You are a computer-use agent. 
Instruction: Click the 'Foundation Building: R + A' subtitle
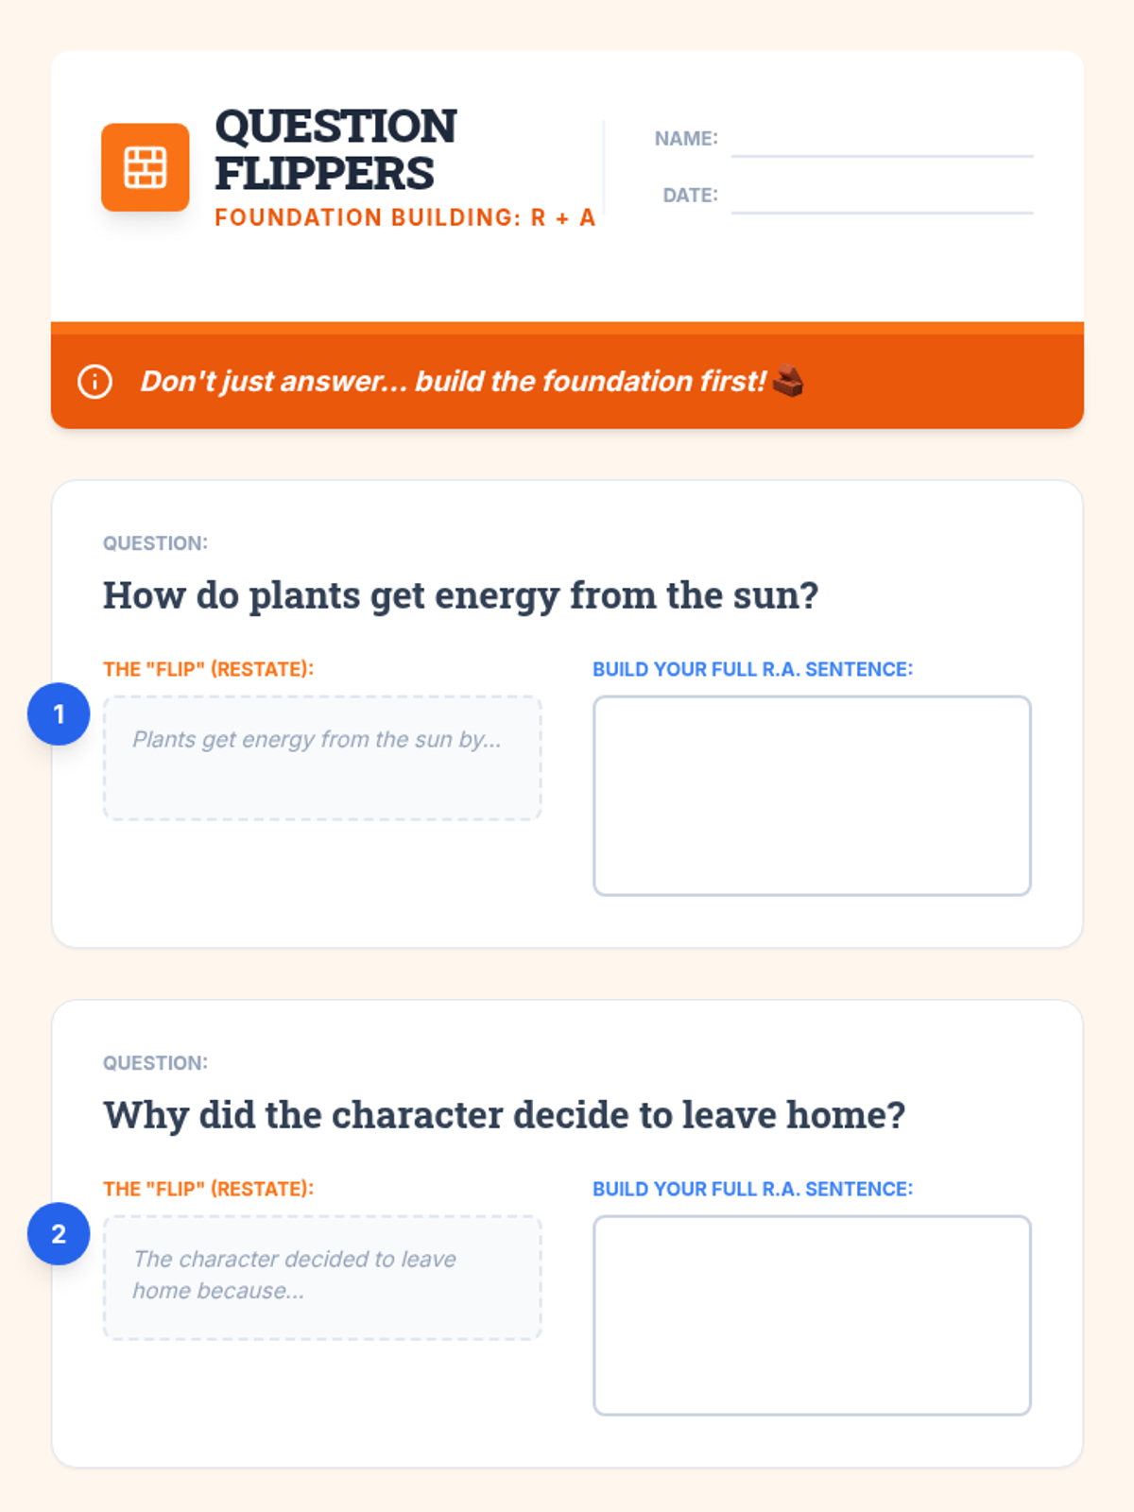405,217
